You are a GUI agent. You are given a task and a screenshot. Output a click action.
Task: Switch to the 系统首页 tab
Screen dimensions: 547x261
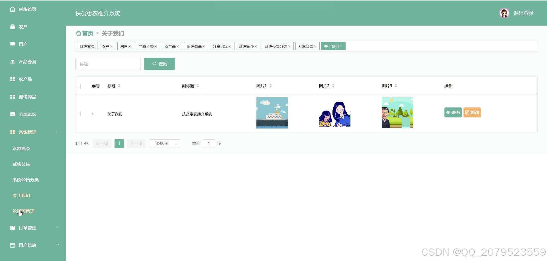pyautogui.click(x=87, y=46)
